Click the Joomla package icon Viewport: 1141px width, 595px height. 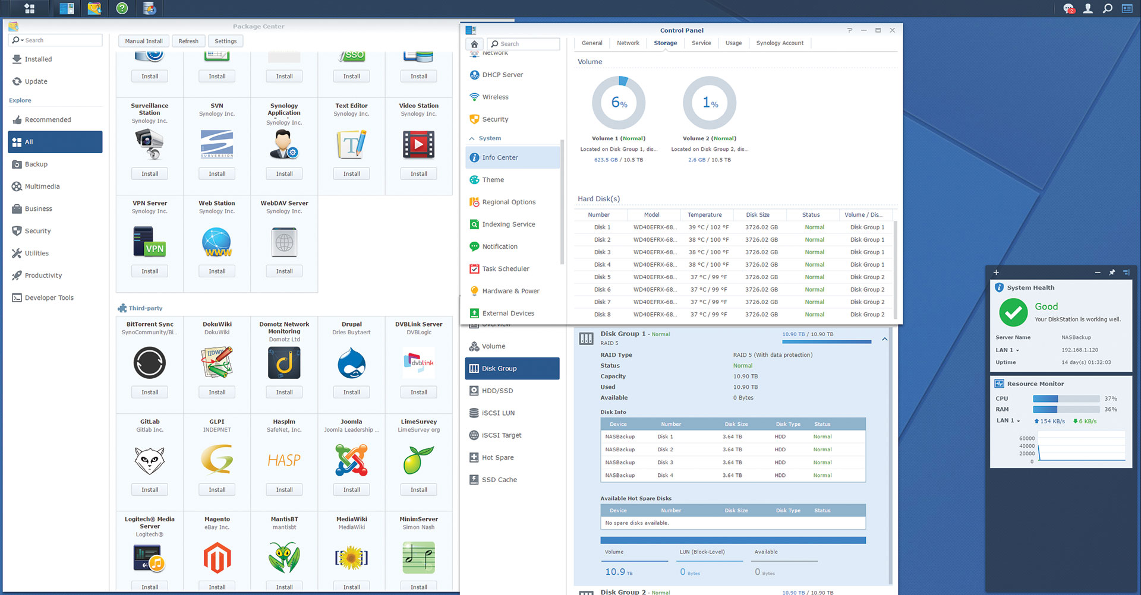pos(351,460)
